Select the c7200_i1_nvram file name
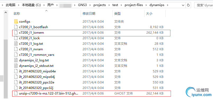The width and height of the screenshot is (213, 99). point(31,49)
